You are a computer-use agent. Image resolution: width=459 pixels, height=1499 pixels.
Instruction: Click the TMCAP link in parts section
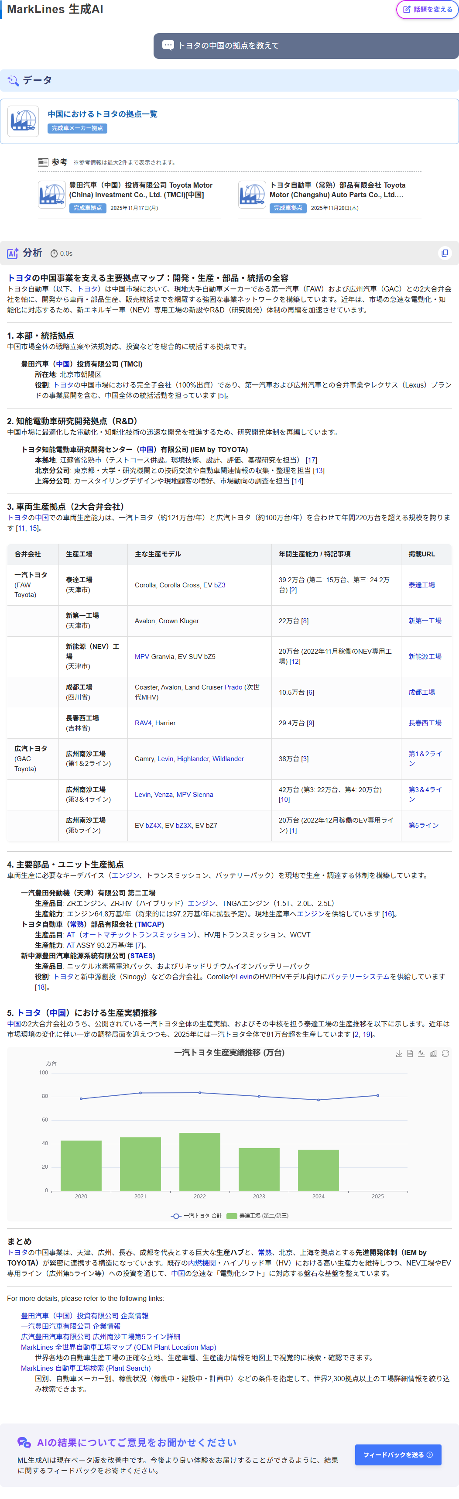150,924
